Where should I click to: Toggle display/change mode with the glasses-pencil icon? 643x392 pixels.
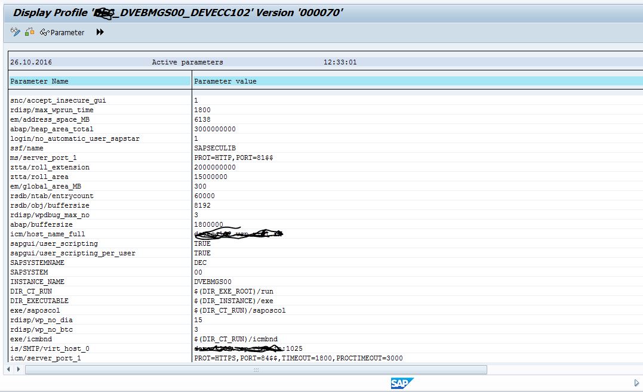click(x=15, y=32)
